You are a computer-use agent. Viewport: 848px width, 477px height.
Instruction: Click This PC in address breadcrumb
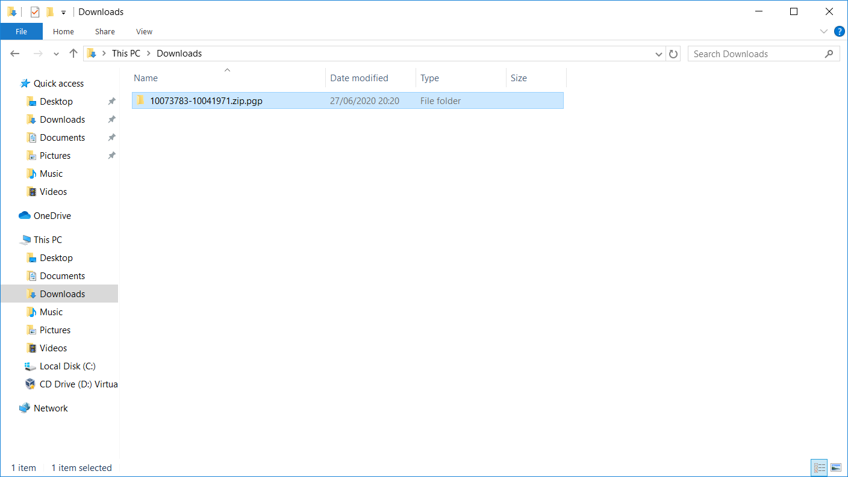[126, 54]
